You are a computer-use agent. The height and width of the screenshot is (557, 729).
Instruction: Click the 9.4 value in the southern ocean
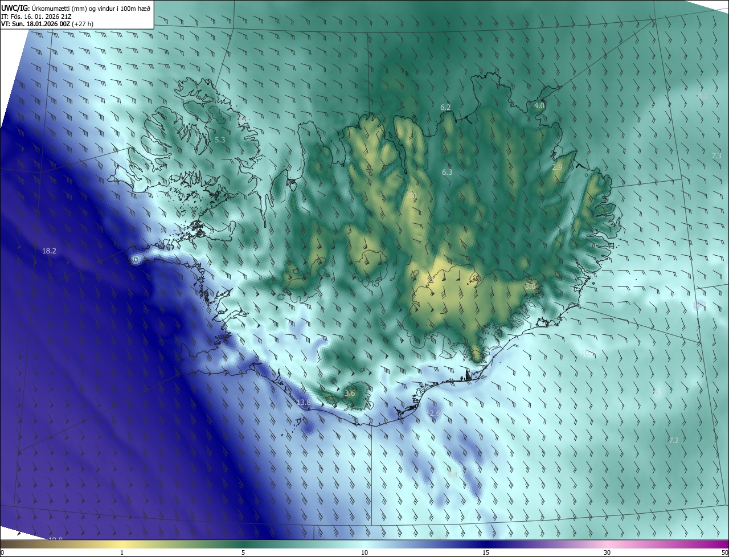(453, 474)
